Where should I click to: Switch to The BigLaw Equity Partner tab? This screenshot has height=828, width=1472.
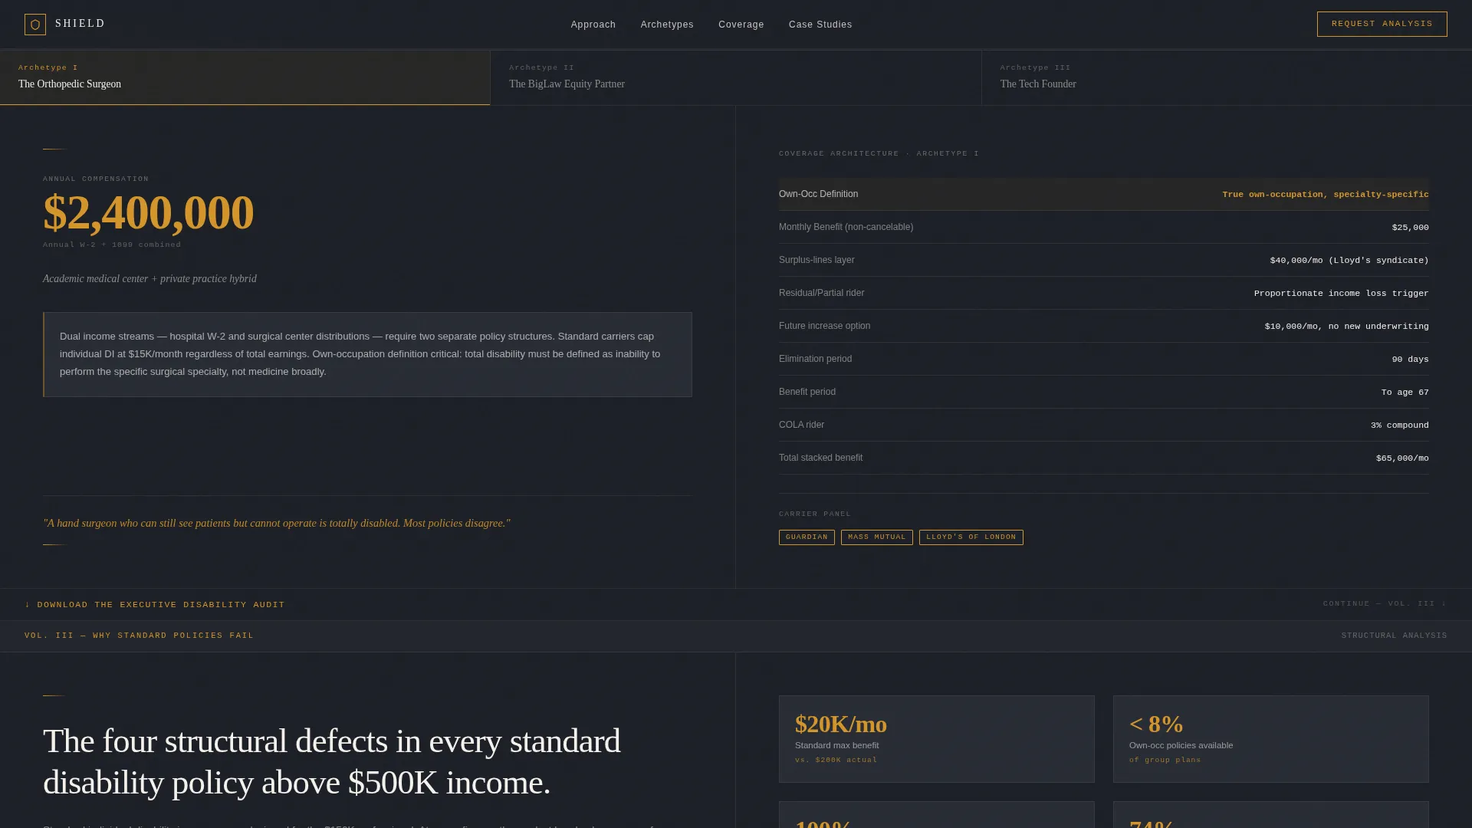(x=736, y=77)
